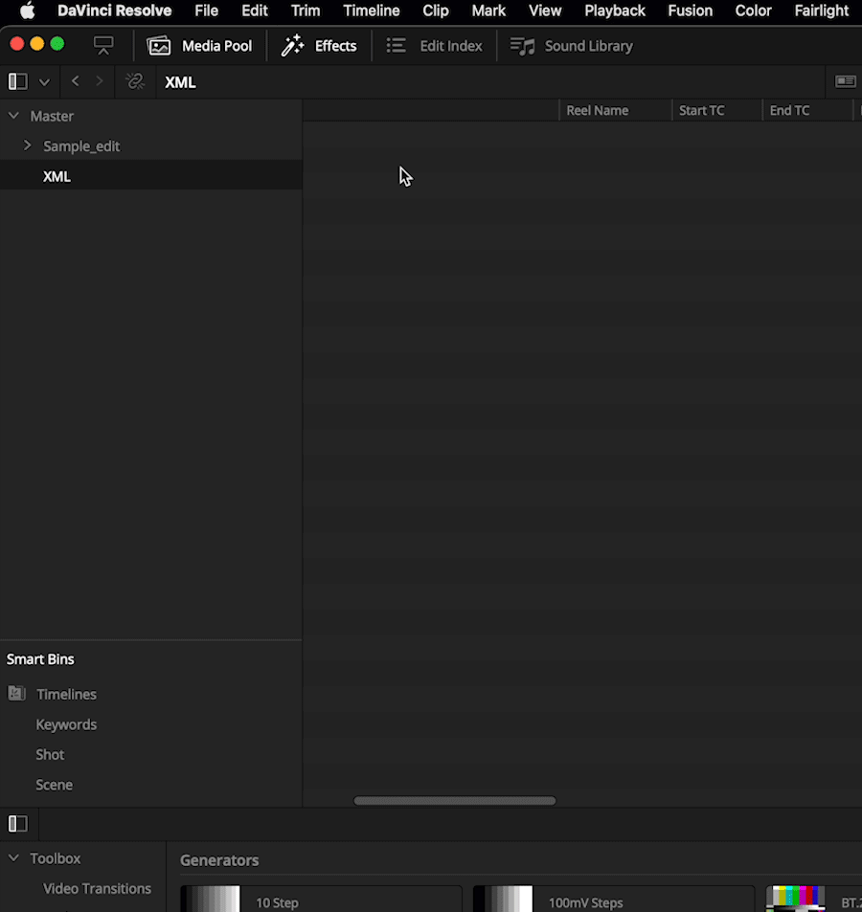Open the View menu
Image resolution: width=862 pixels, height=912 pixels.
[x=545, y=11]
